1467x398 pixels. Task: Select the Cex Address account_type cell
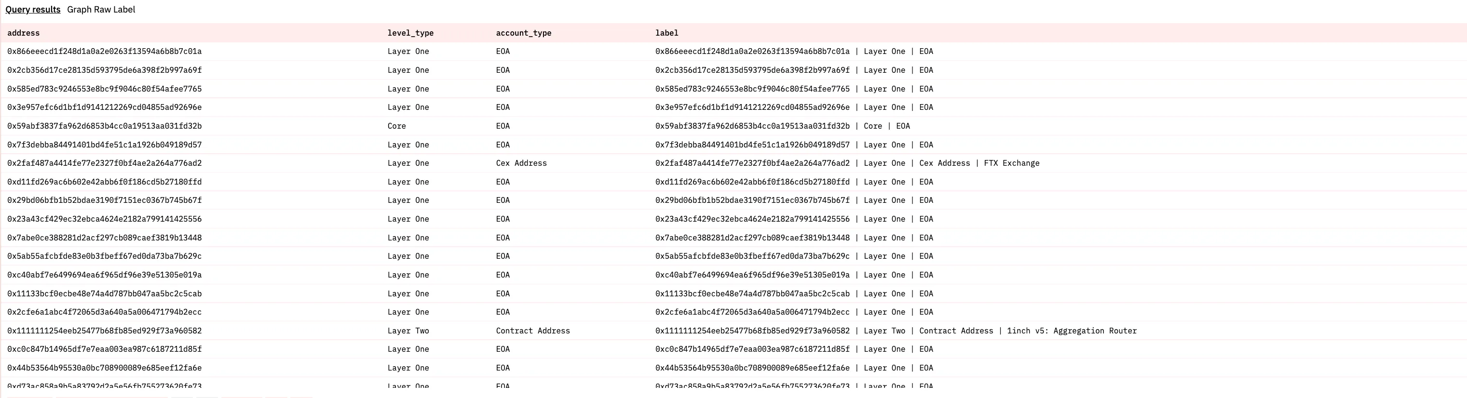(521, 163)
